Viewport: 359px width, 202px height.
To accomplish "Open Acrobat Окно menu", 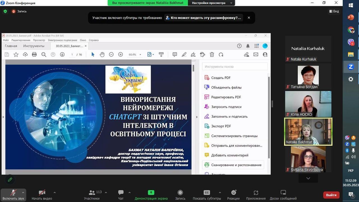I will (x=83, y=40).
